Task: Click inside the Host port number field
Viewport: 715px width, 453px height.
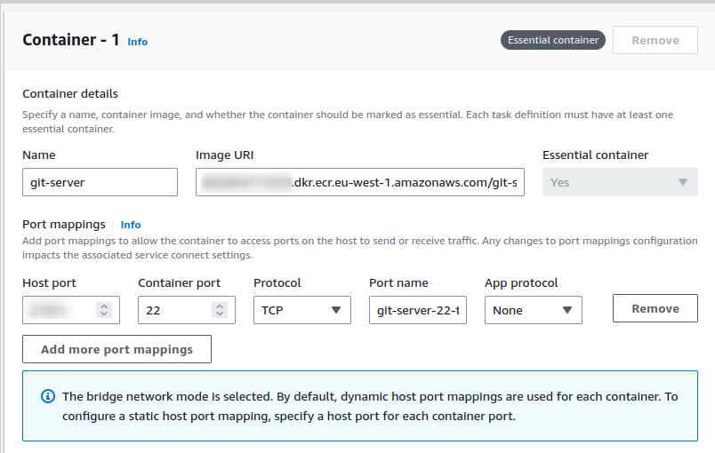Action: (x=58, y=310)
